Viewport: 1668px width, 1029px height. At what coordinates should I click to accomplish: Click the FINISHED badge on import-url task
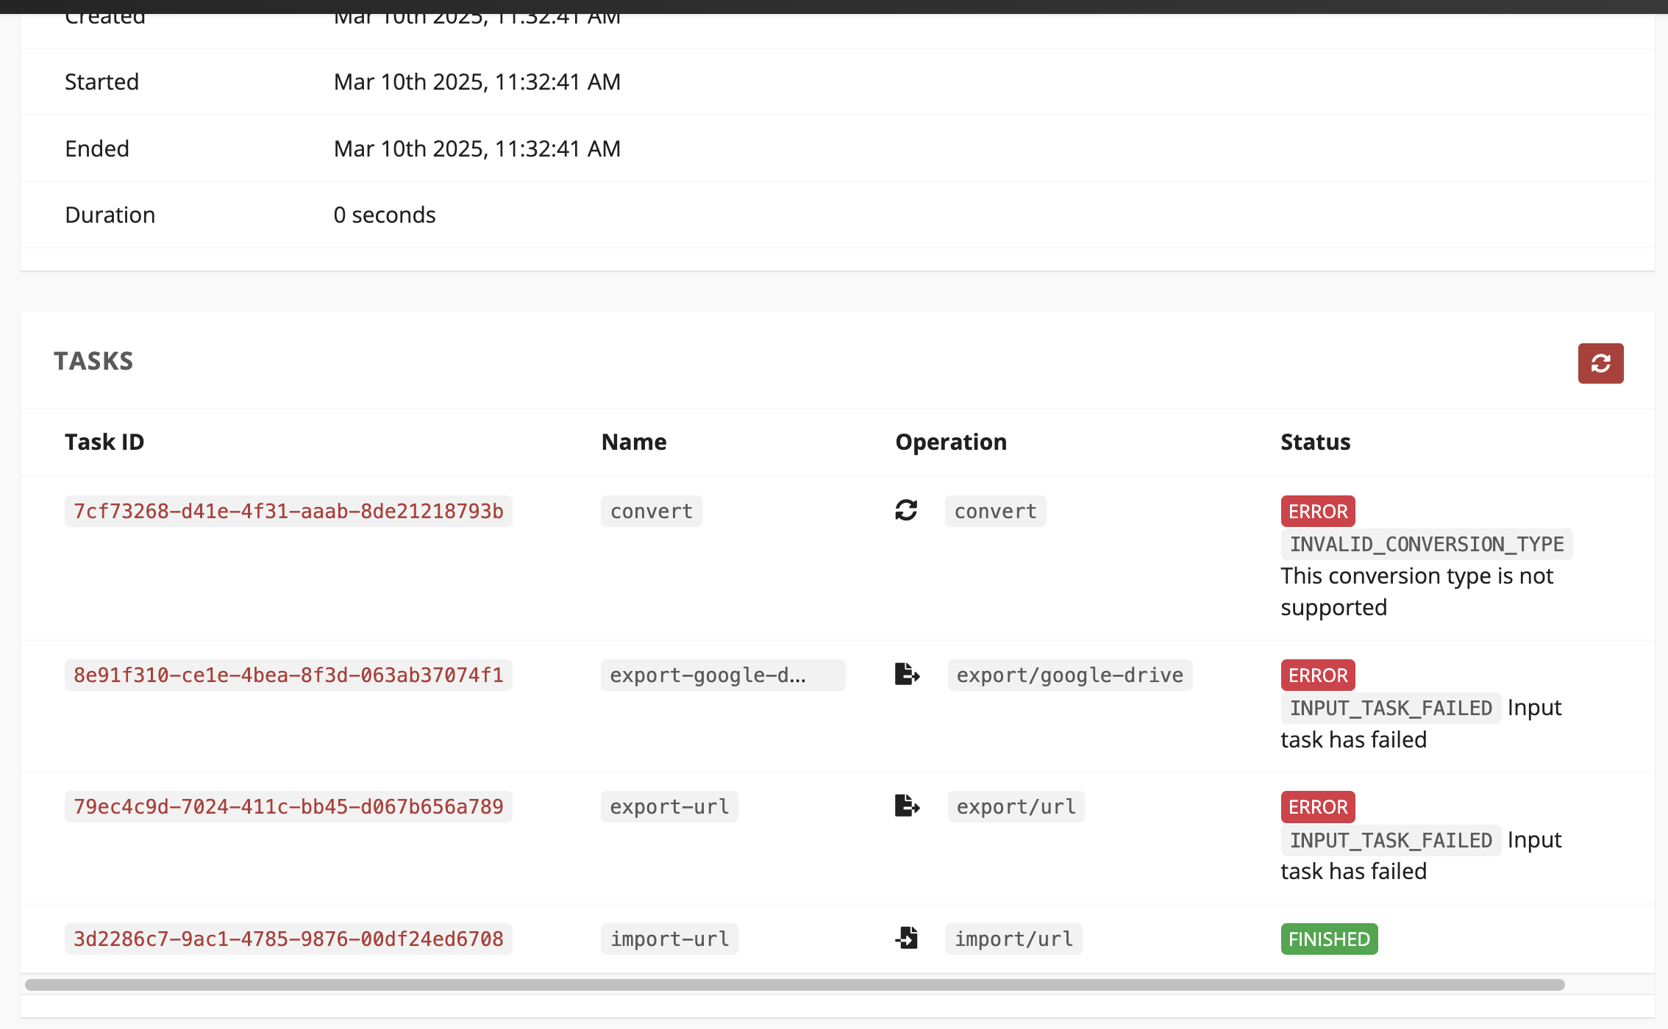point(1328,939)
